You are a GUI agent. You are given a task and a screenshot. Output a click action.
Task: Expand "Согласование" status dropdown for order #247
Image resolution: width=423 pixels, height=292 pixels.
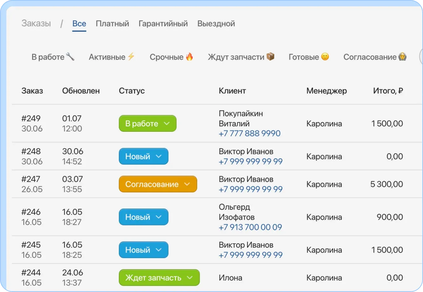[158, 184]
